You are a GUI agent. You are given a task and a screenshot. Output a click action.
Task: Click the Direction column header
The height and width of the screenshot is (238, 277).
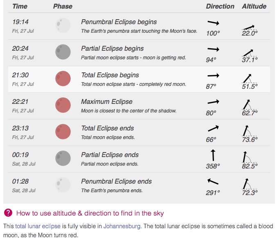(220, 6)
